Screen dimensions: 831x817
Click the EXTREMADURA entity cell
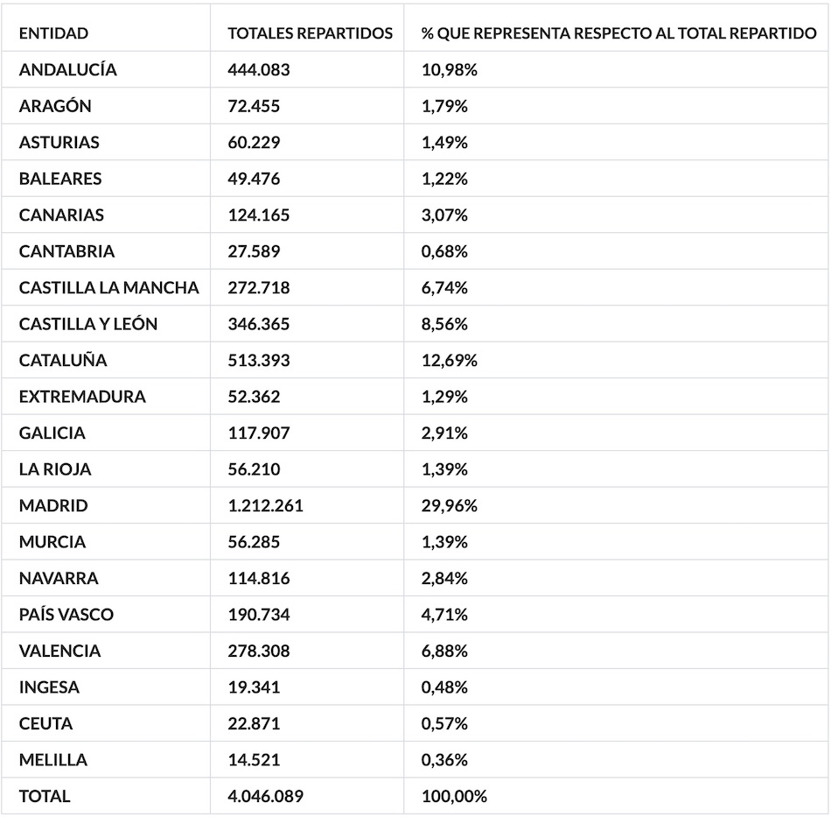82,397
